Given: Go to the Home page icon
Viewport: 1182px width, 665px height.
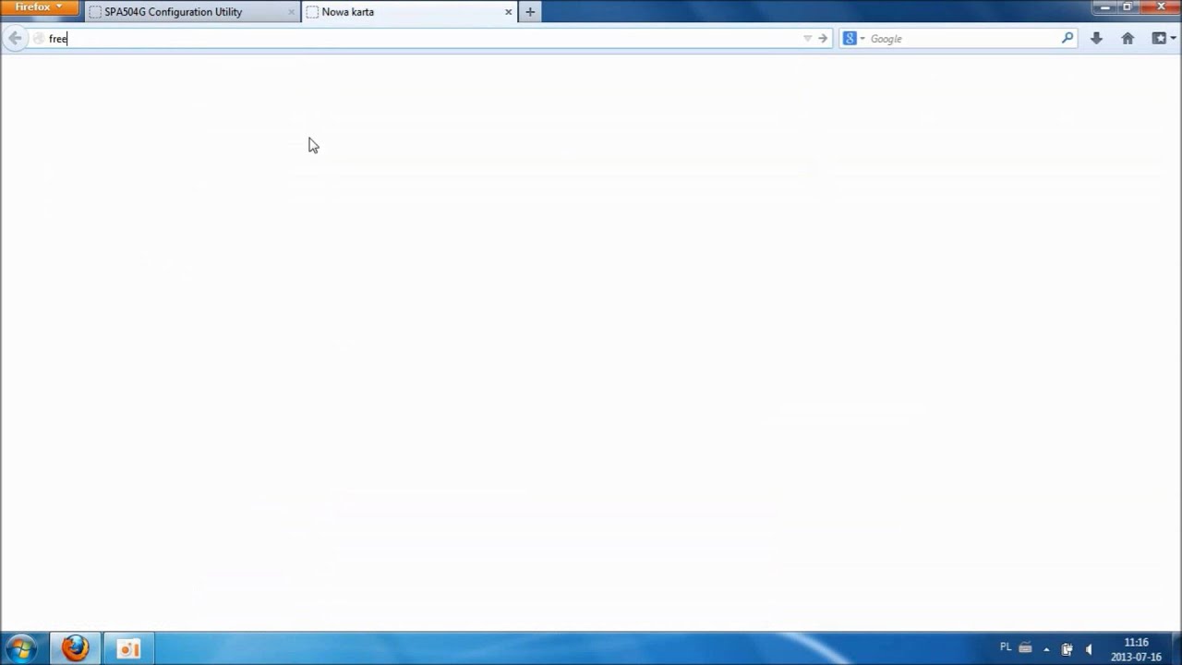Looking at the screenshot, I should click(x=1128, y=39).
